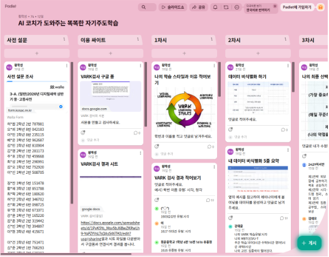Open the search magnifier icon

pos(144,7)
